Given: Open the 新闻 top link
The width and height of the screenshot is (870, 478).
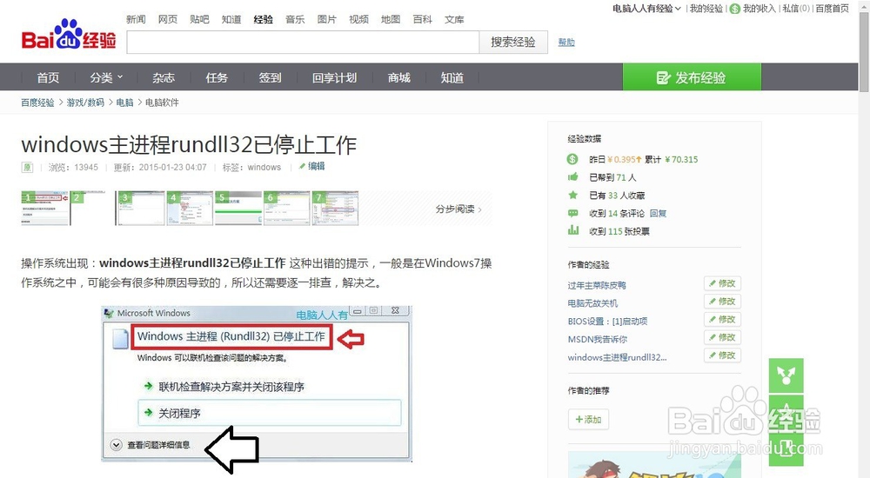Looking at the screenshot, I should (136, 19).
